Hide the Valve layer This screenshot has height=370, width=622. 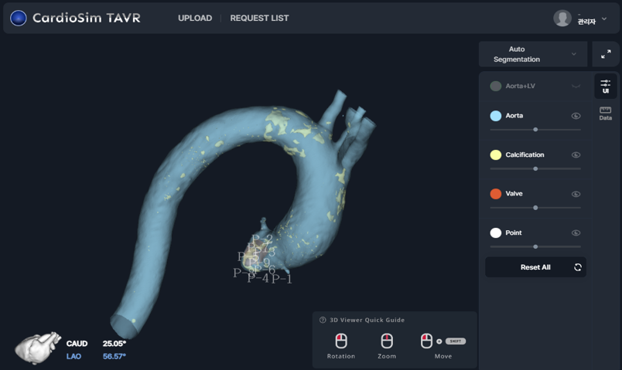[576, 194]
